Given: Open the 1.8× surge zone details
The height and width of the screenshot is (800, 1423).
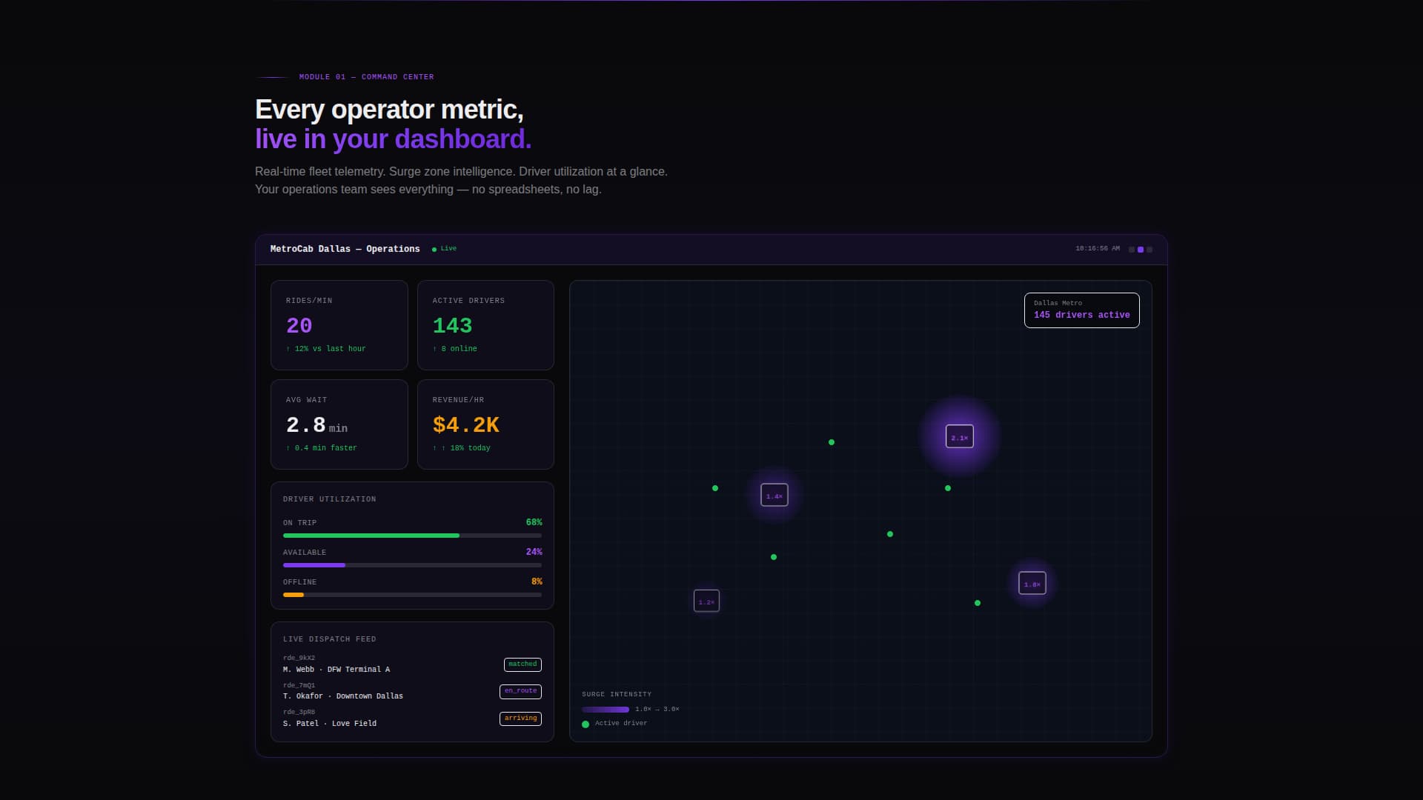Looking at the screenshot, I should point(1032,583).
